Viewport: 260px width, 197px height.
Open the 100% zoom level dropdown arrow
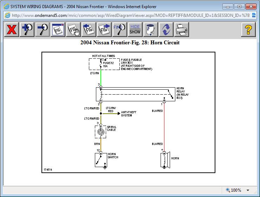coord(248,190)
